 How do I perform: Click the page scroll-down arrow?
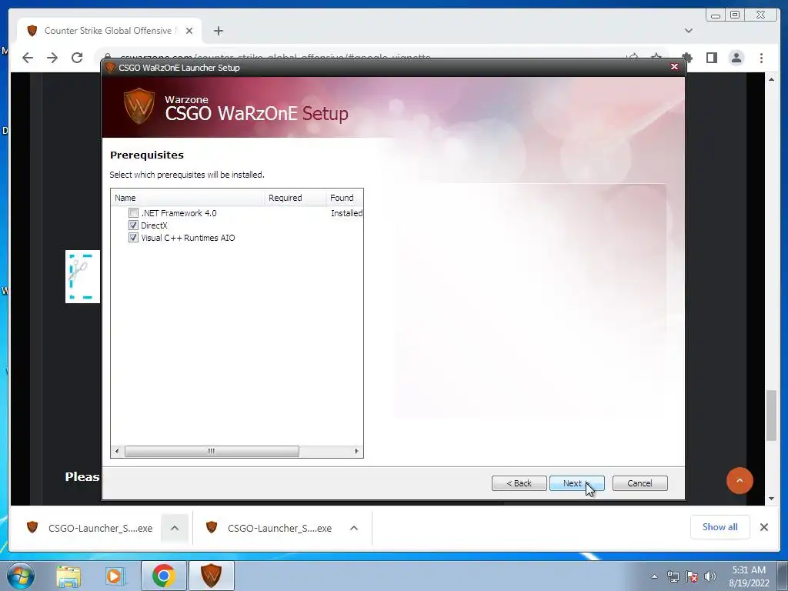(x=771, y=499)
